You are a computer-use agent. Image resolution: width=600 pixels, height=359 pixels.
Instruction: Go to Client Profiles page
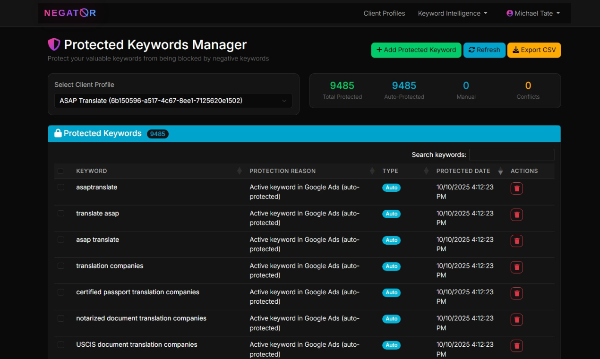(384, 13)
